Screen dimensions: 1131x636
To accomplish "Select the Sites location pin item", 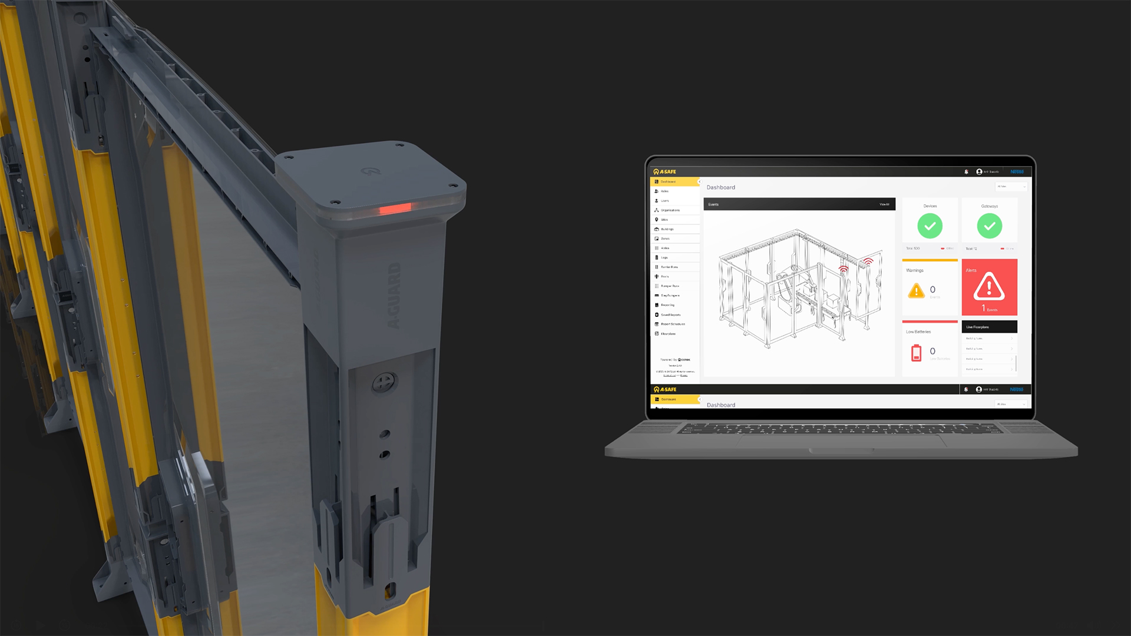I will pyautogui.click(x=657, y=220).
